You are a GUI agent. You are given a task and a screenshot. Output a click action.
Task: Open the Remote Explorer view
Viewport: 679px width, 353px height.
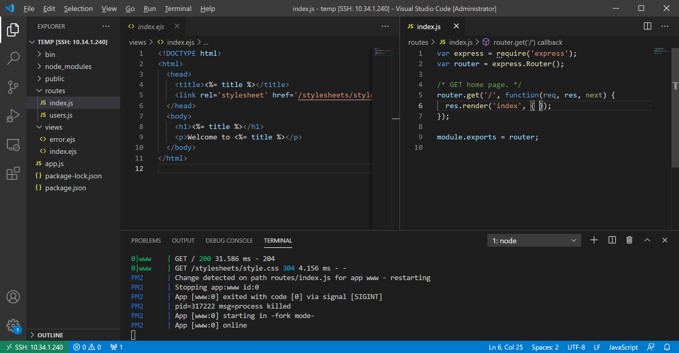point(13,145)
